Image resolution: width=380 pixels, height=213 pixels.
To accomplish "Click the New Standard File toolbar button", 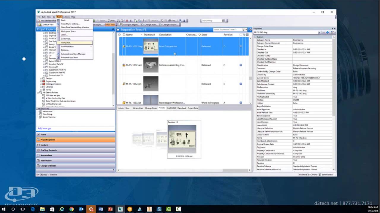I will pos(47,21).
